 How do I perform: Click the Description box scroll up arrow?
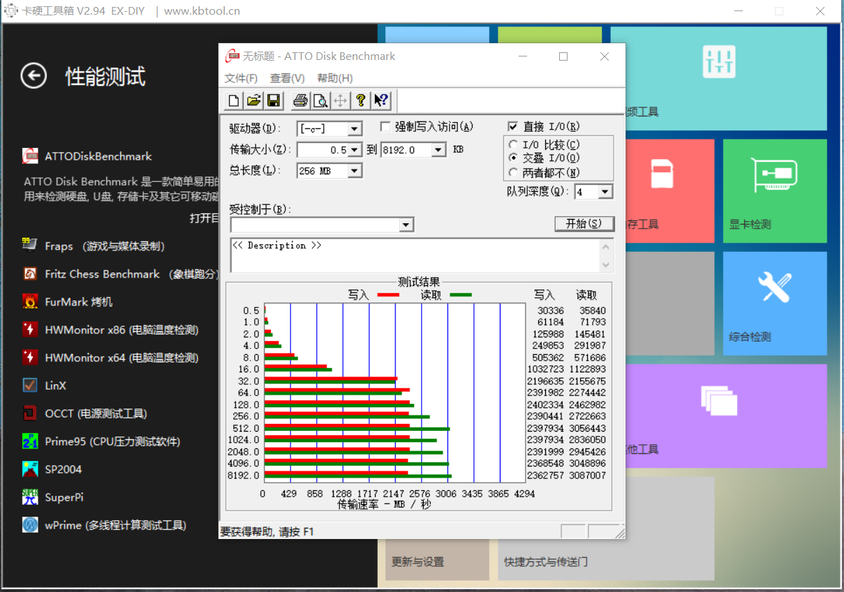click(x=605, y=245)
